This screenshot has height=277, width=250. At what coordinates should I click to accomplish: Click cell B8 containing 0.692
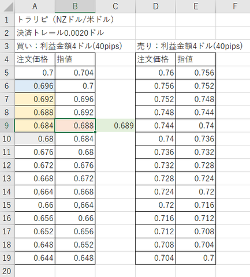pos(75,113)
